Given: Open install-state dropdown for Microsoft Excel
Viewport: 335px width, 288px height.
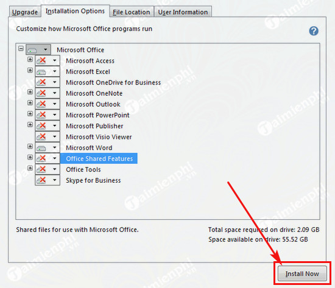Looking at the screenshot, I should 48,72.
